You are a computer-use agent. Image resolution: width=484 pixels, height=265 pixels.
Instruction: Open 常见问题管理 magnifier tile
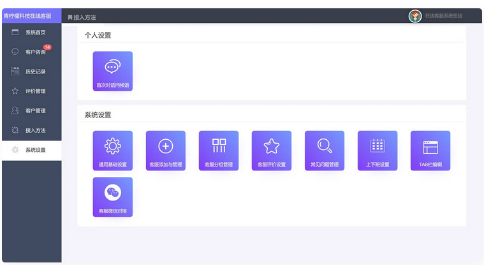325,151
